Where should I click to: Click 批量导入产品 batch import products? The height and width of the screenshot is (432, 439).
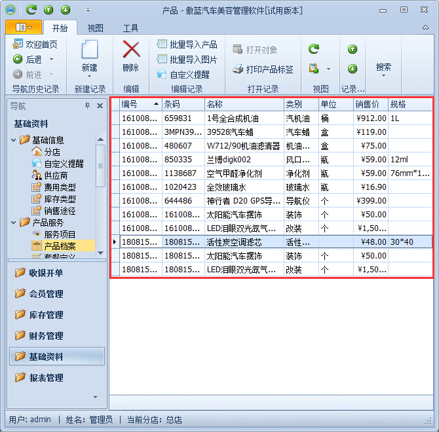pos(187,45)
